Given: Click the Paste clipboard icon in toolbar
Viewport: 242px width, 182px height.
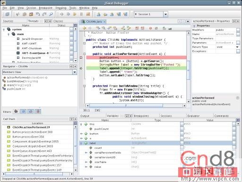Looking at the screenshot, I should pos(31,14).
